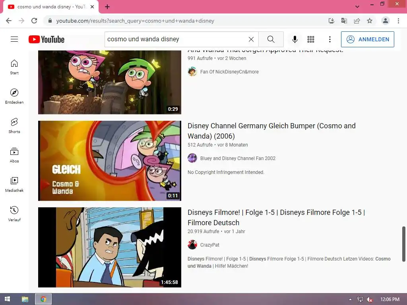Open the Disneys Filmore! Folge 1-5 video title
The width and height of the screenshot is (407, 305).
276,217
